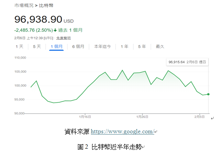Click the USD currency label
The image size is (218, 153).
click(68, 21)
